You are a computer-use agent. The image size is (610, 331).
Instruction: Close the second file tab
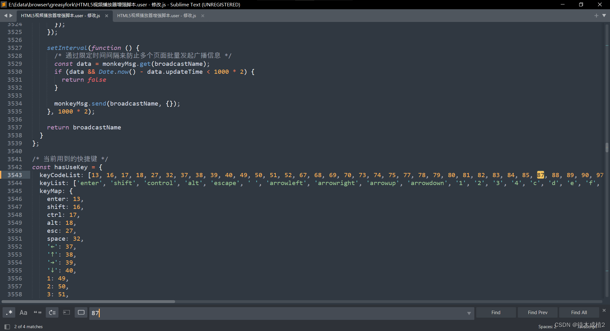pyautogui.click(x=203, y=16)
